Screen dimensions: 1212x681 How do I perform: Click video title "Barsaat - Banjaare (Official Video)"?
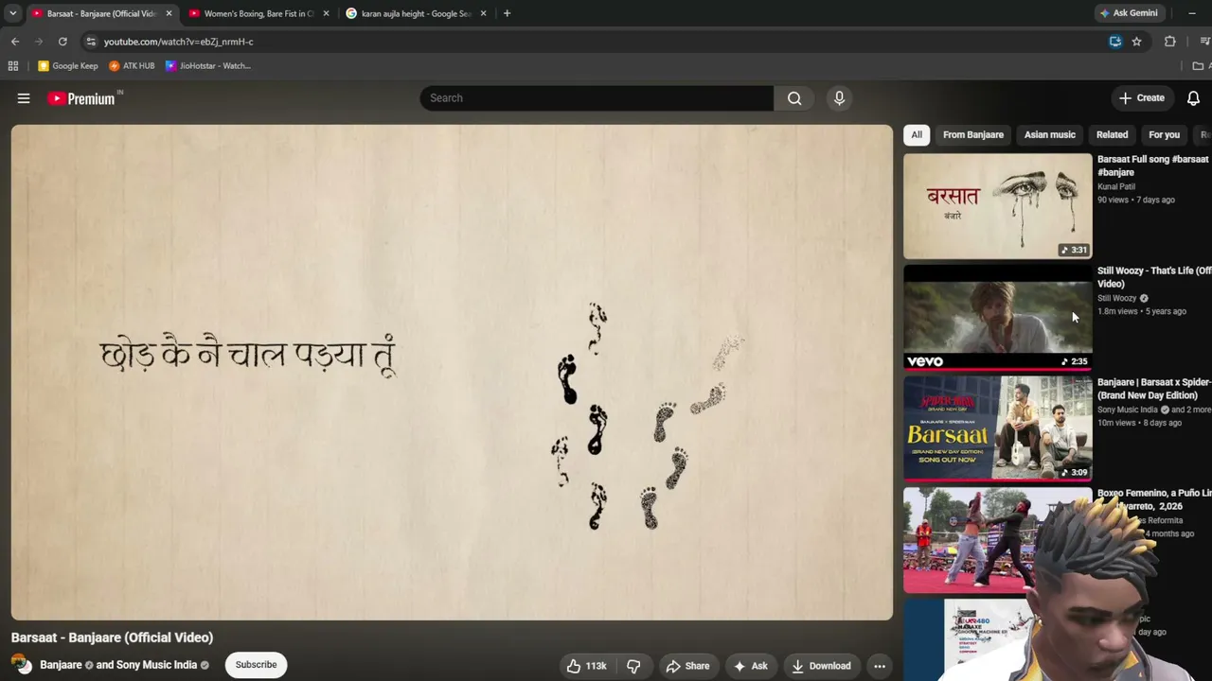pyautogui.click(x=112, y=637)
